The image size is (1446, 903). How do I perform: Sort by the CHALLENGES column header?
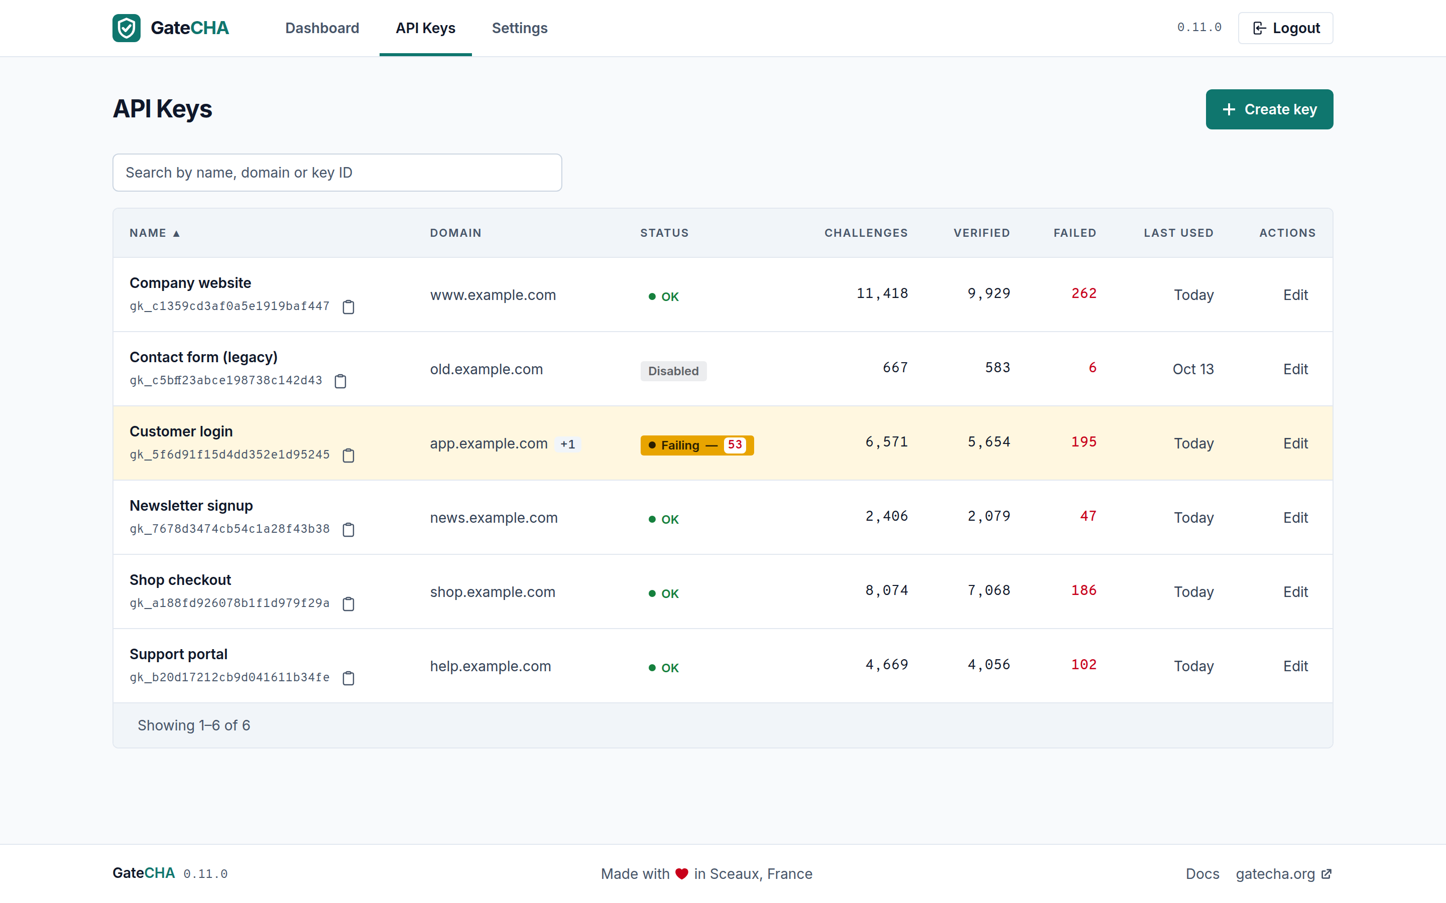click(x=866, y=233)
